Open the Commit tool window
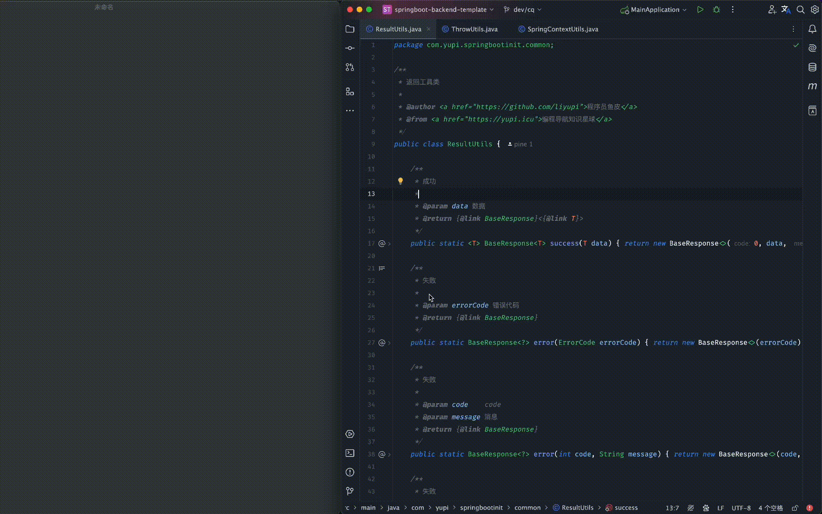822x514 pixels. 350,48
